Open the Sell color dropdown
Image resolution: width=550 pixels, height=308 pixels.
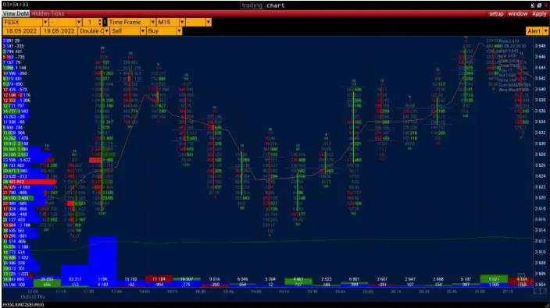pos(143,31)
